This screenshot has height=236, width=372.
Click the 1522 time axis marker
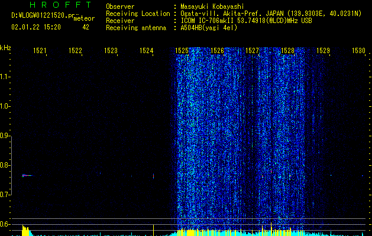(x=75, y=51)
